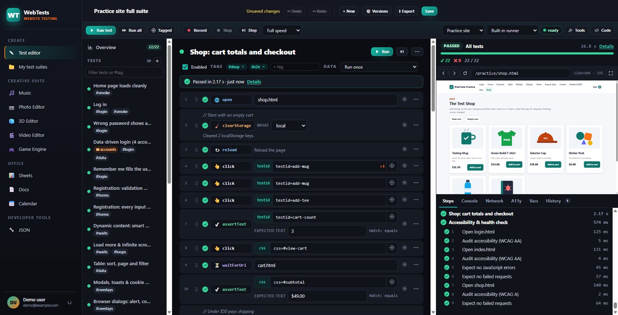The width and height of the screenshot is (618, 315).
Task: Open the Details link in results header
Action: [606, 46]
